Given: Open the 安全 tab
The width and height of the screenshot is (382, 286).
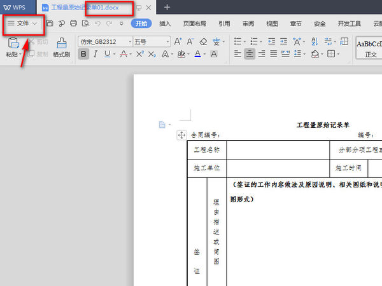Looking at the screenshot, I should coord(320,24).
